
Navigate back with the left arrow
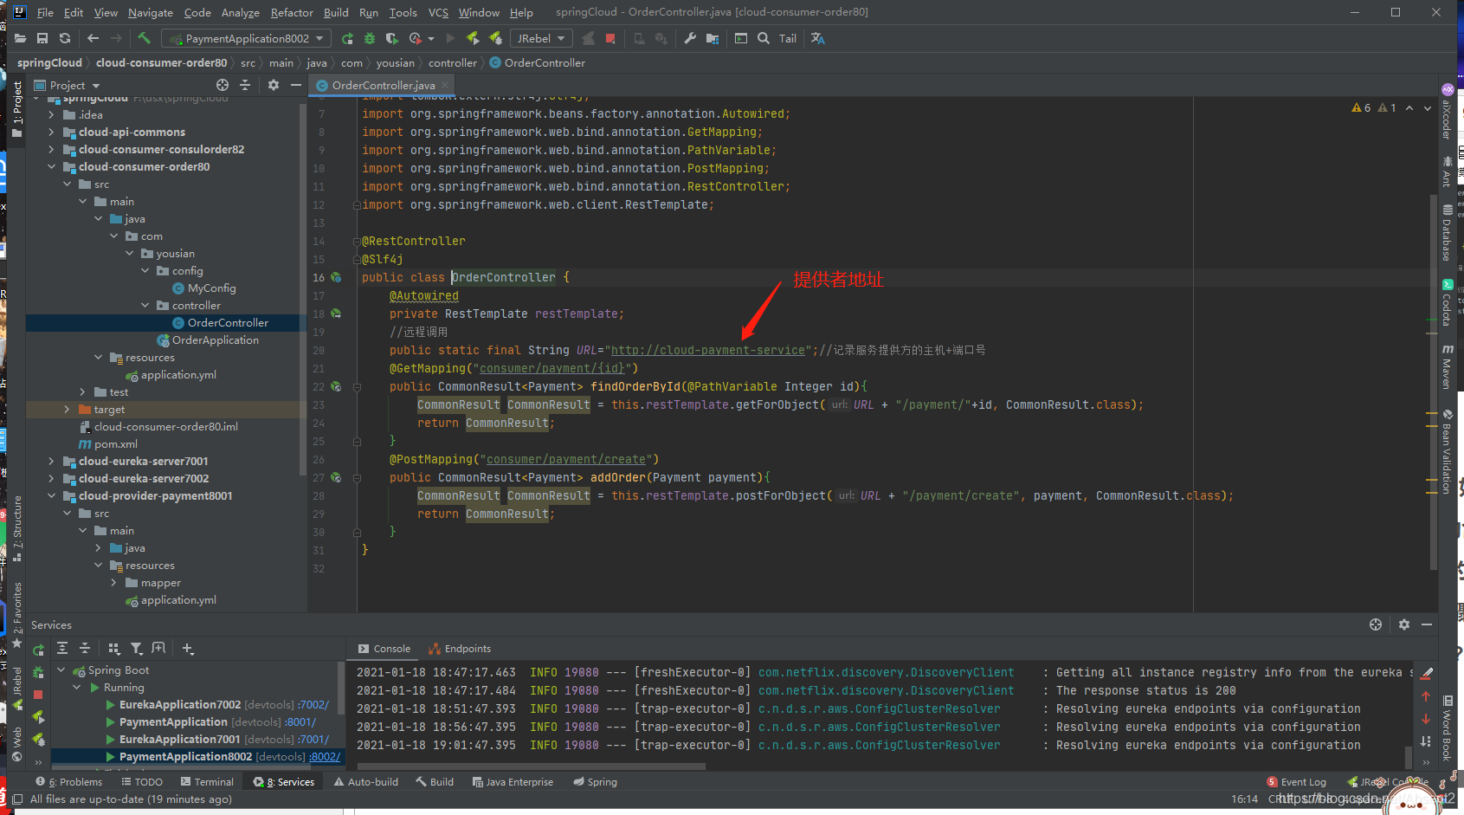[x=93, y=38]
